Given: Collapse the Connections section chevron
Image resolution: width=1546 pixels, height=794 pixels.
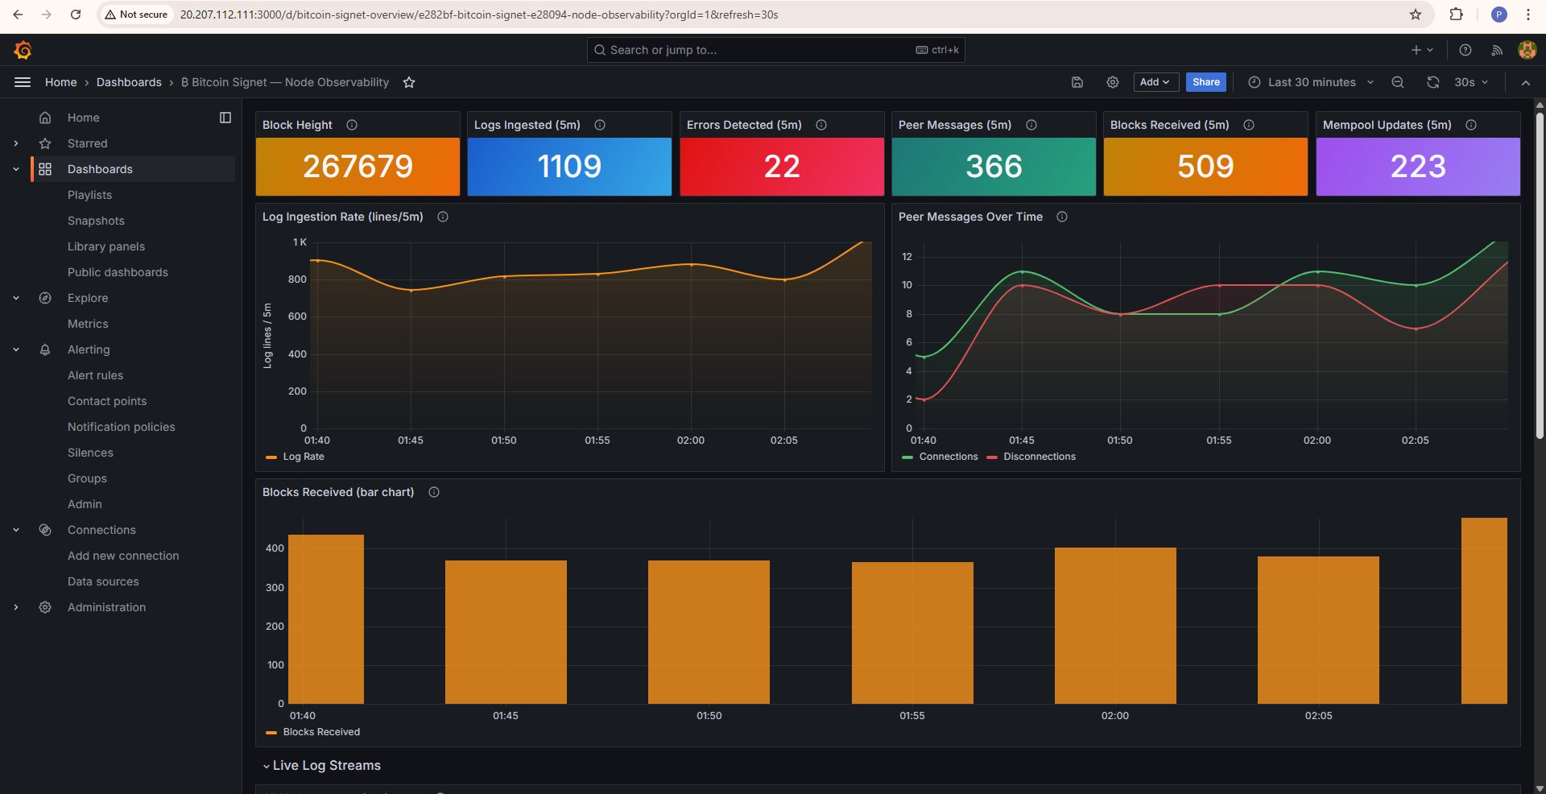Looking at the screenshot, I should pyautogui.click(x=16, y=530).
